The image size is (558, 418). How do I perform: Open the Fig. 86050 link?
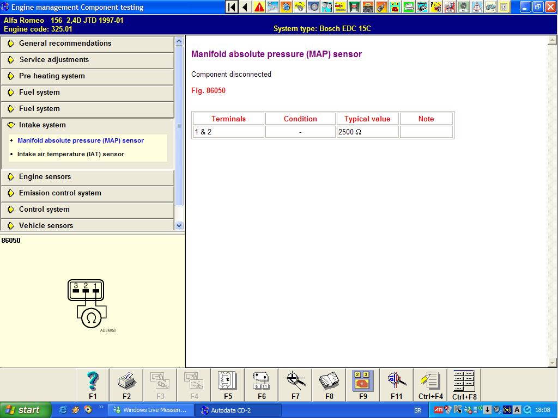208,91
